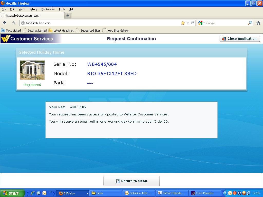Open the Latest Headlines feed bookmark
The image size is (263, 197).
61,31
